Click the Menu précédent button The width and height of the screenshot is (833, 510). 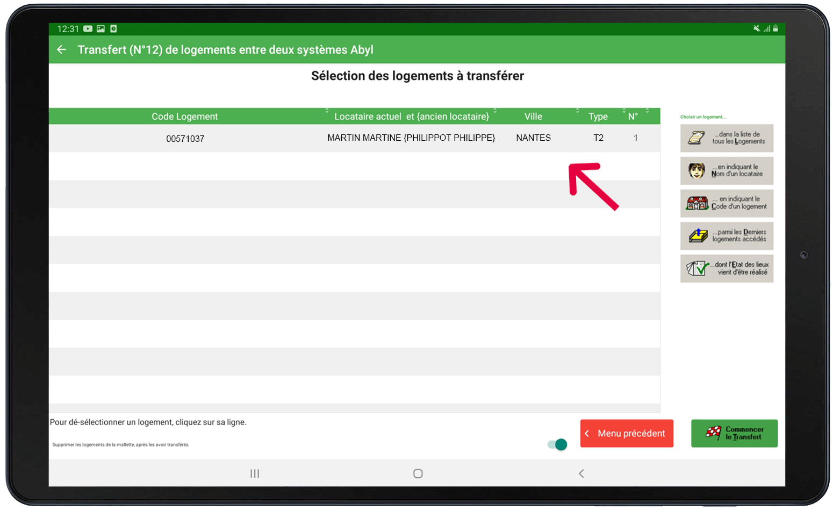click(x=627, y=433)
